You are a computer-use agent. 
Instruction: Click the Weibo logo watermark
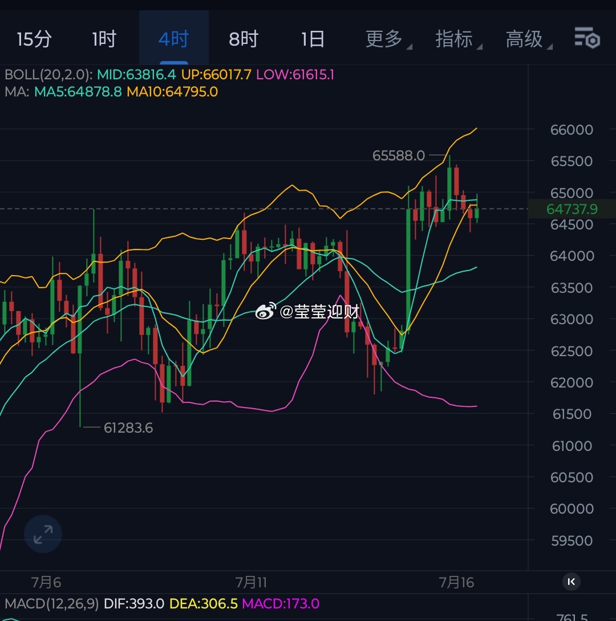(266, 311)
